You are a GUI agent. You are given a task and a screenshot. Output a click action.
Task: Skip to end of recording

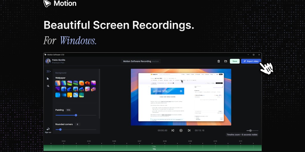tap(189, 131)
